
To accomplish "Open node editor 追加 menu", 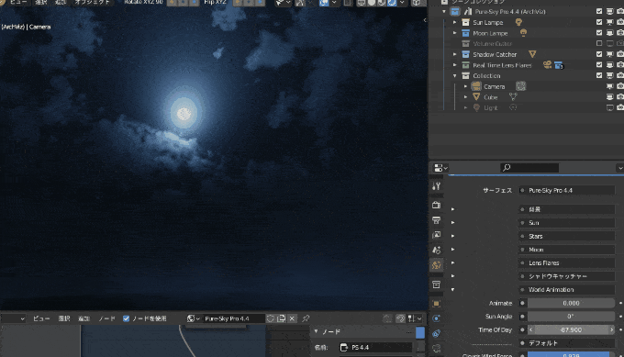I will pos(84,318).
